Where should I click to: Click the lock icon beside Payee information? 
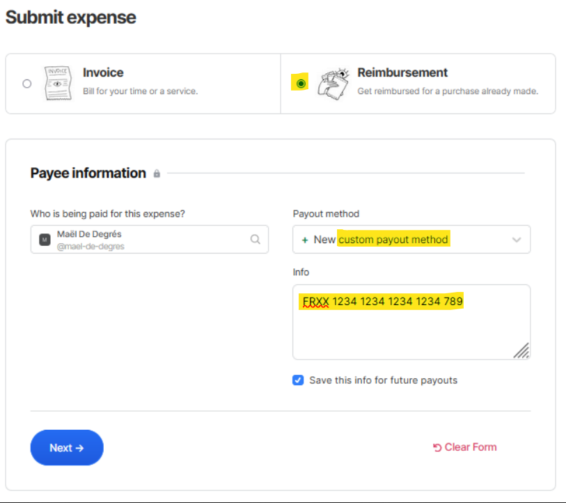pos(157,173)
